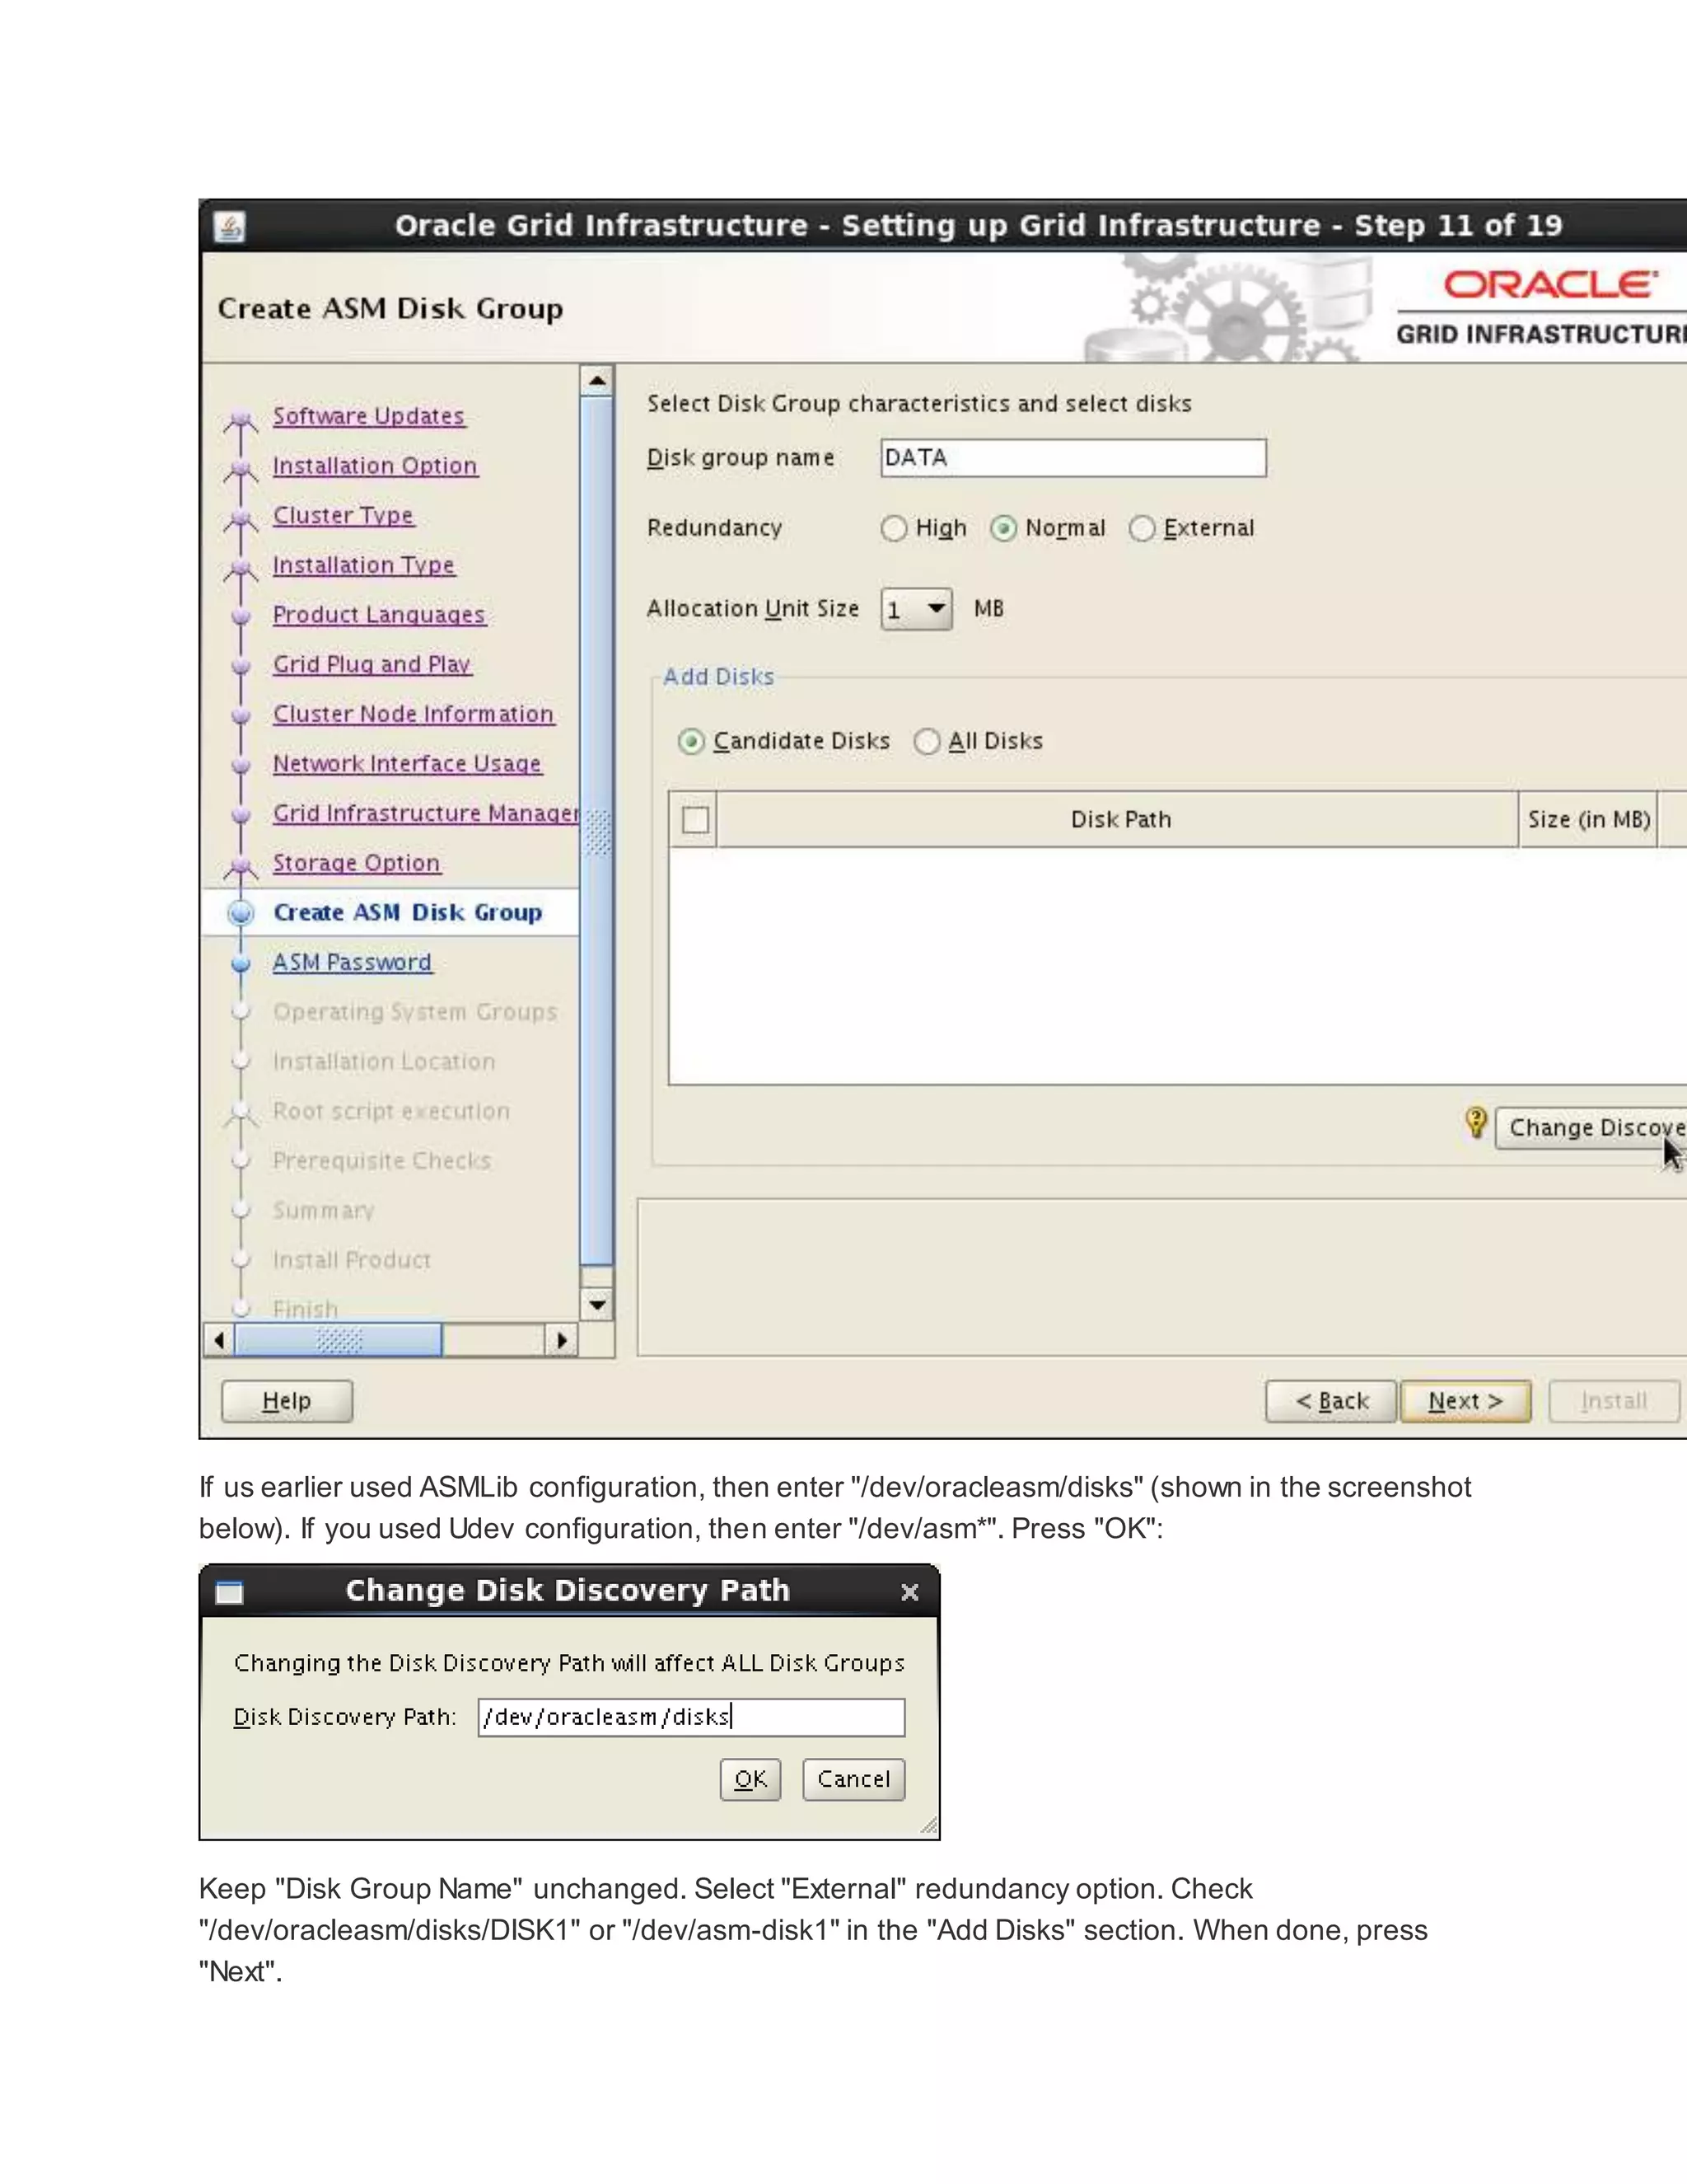The image size is (1687, 2184).
Task: Go to the Cluster Node Information step
Action: (x=413, y=714)
